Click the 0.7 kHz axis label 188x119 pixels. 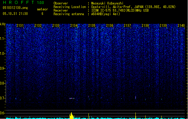coord(2,98)
